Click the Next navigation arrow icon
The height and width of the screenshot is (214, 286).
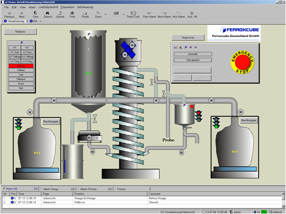21,13
